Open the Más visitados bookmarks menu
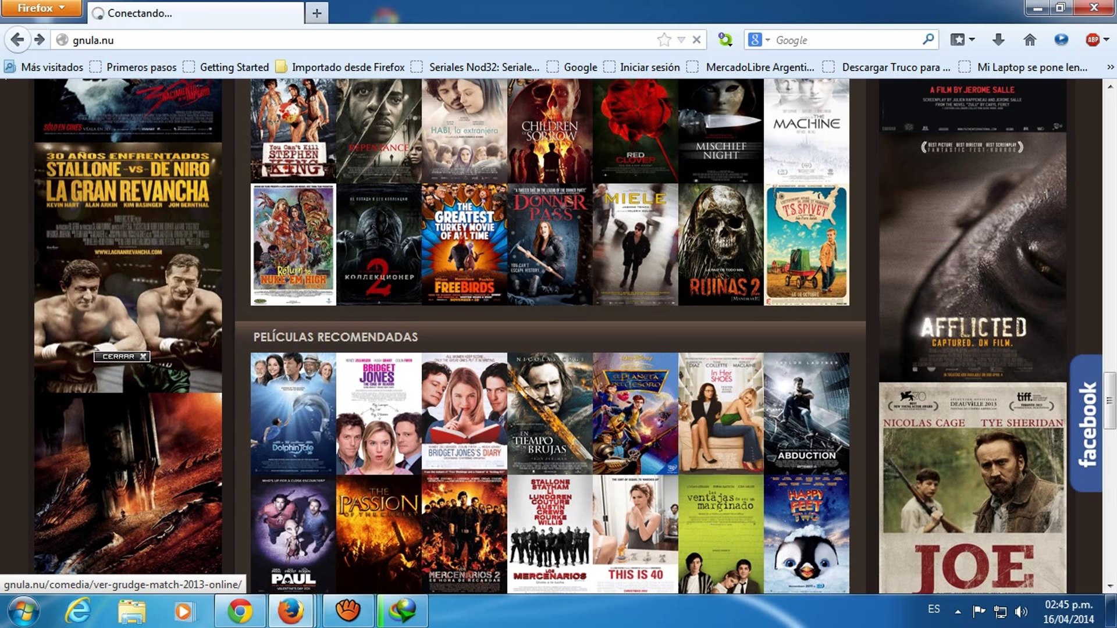 (44, 67)
